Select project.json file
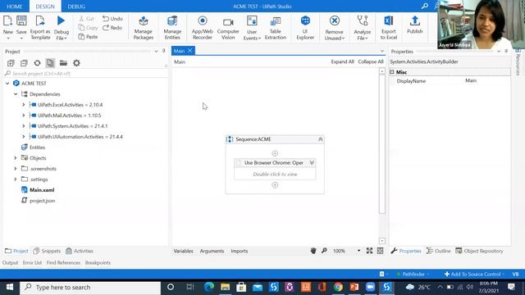Screen dimensions: 525x295 click(42, 201)
